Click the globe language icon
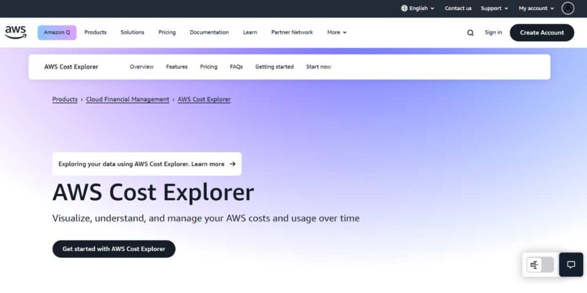587x293 pixels. 404,9
